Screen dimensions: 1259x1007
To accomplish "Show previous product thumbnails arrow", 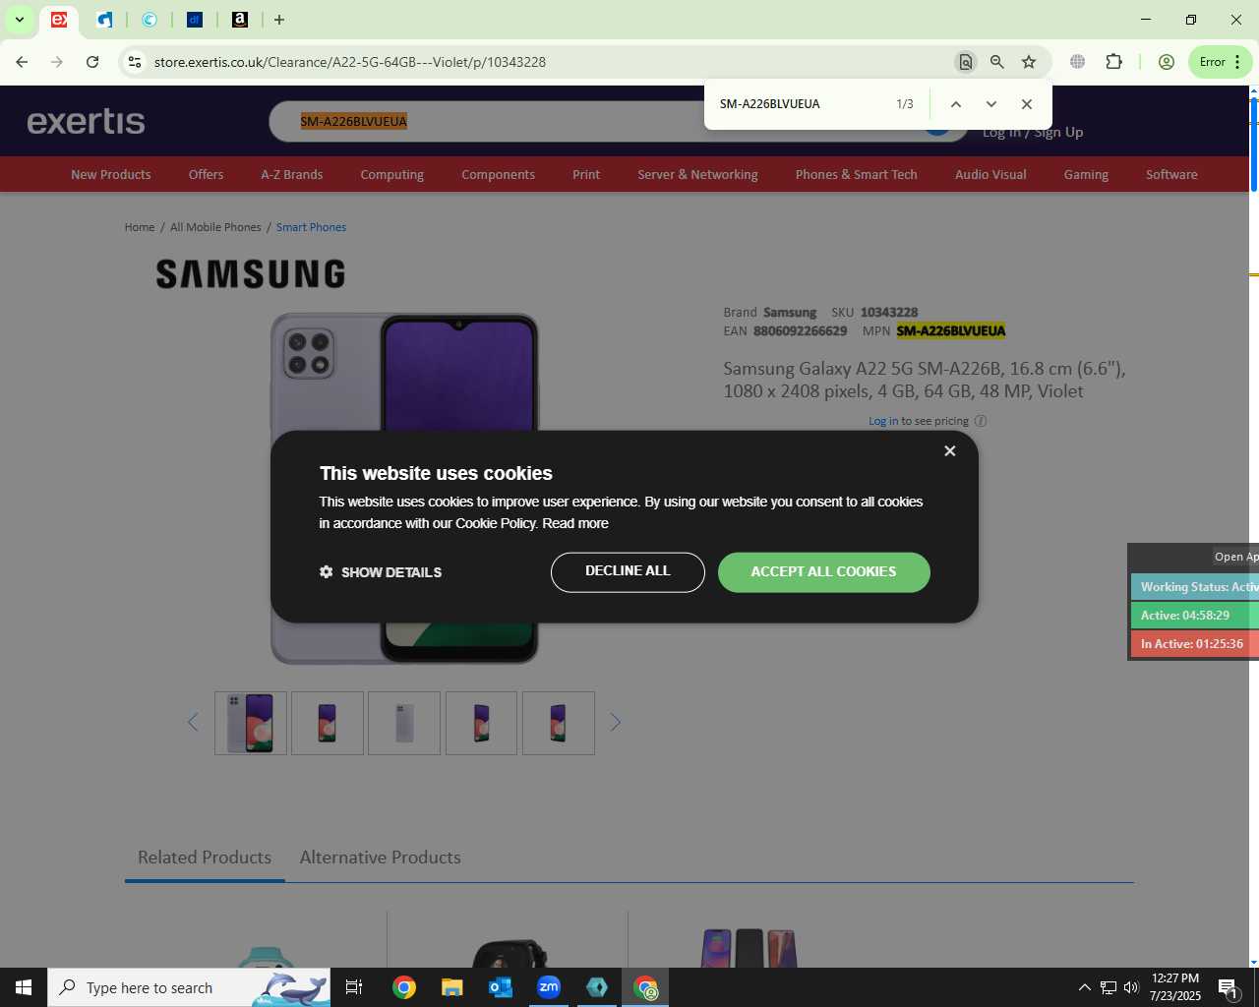I will tap(193, 723).
